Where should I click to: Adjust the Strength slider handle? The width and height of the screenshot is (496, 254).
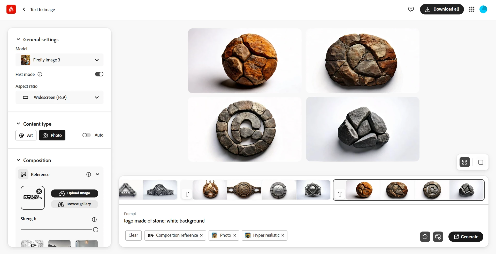coord(96,230)
